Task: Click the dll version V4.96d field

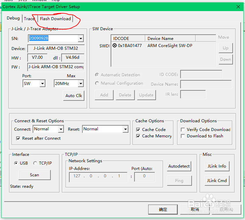Action: [x=73, y=58]
